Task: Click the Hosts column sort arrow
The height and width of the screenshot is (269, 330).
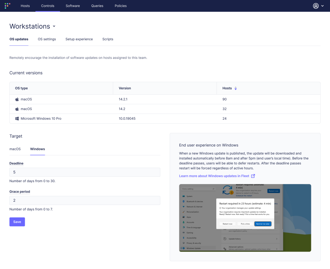Action: tap(236, 88)
